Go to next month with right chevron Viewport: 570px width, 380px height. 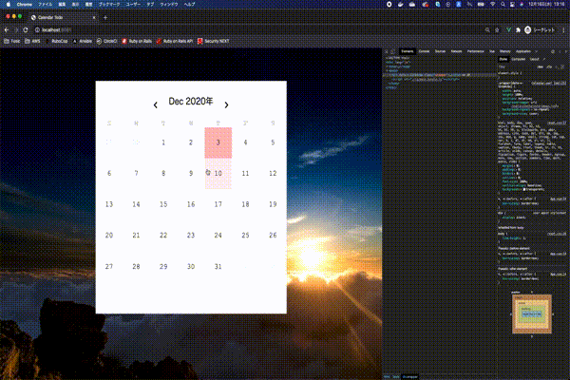click(226, 105)
